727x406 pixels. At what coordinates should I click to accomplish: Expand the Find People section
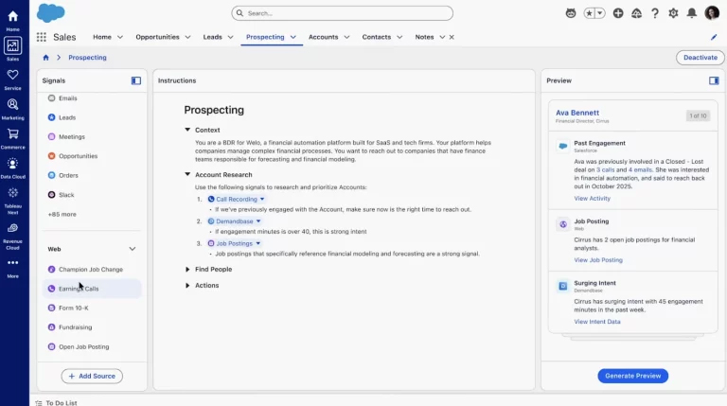[187, 270]
